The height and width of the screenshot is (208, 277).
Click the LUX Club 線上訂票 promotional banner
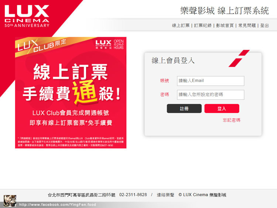[71, 93]
